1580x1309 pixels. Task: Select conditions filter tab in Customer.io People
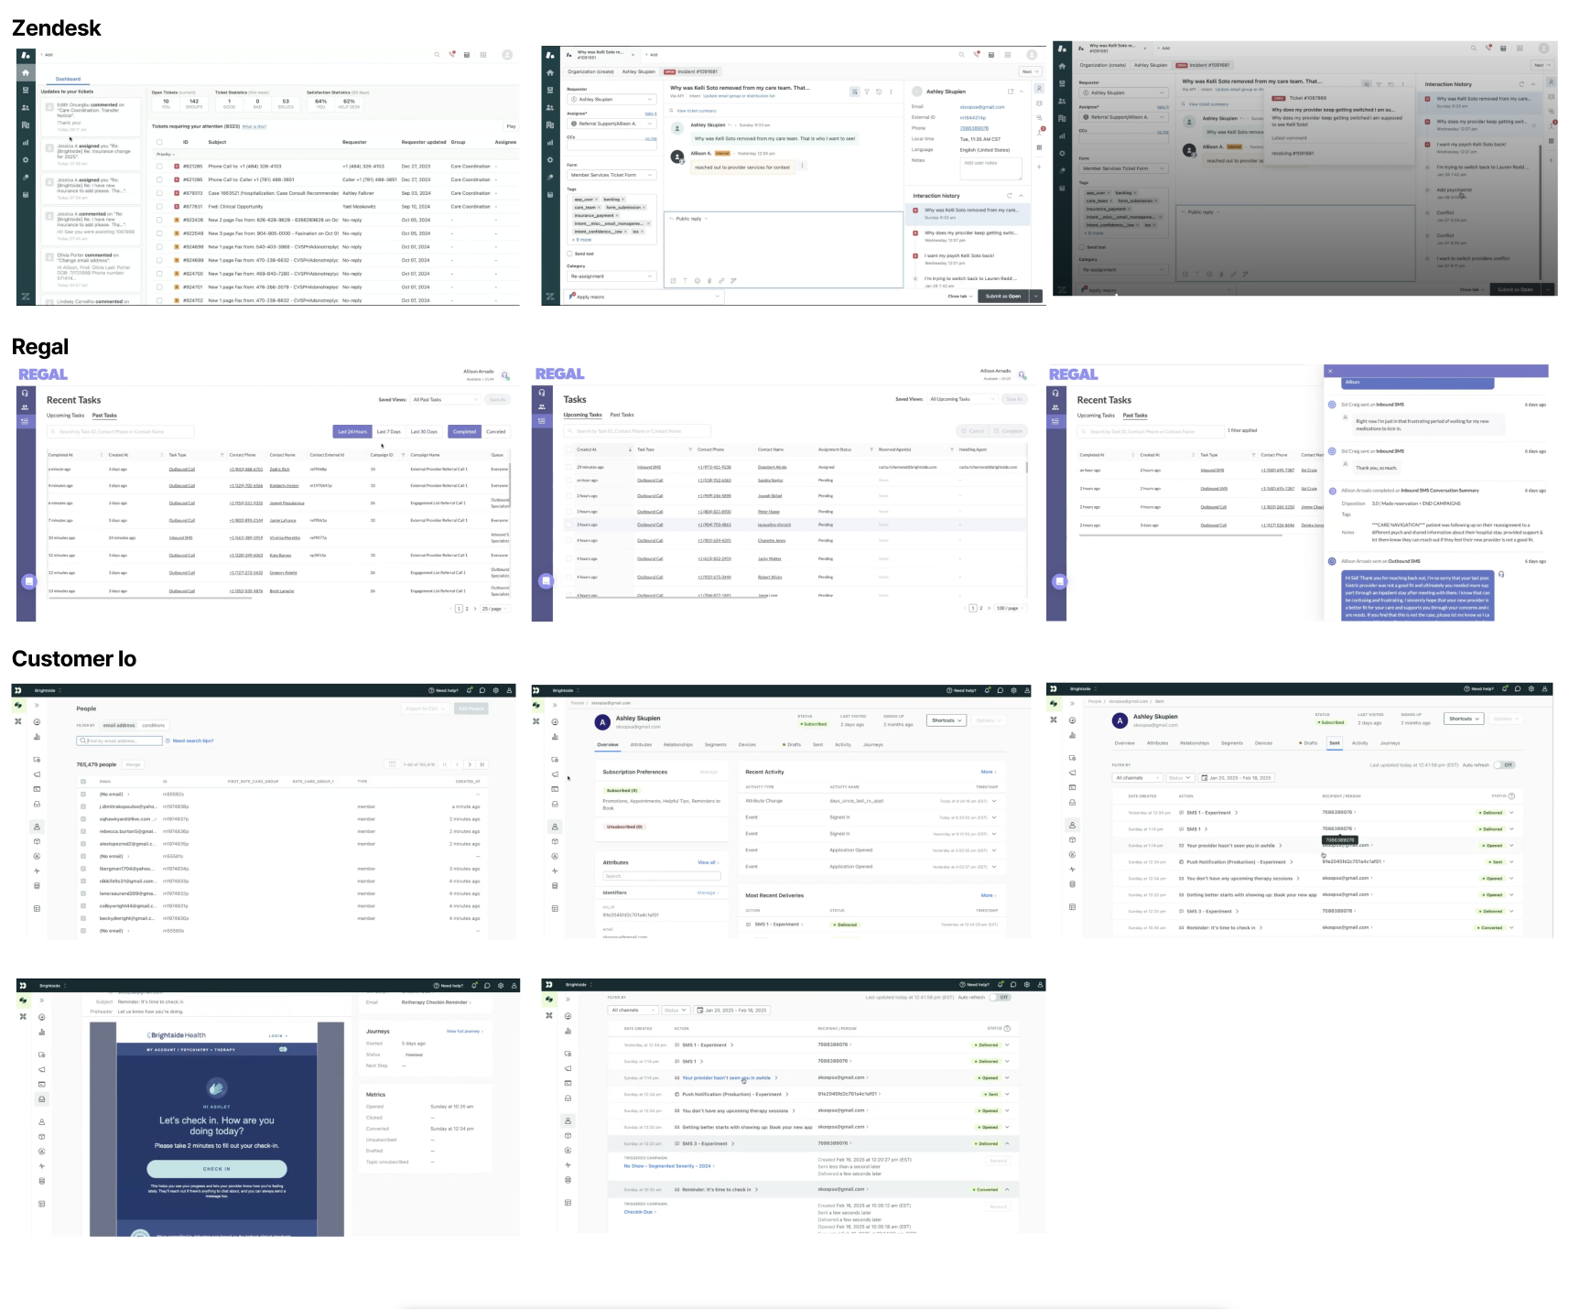(153, 725)
